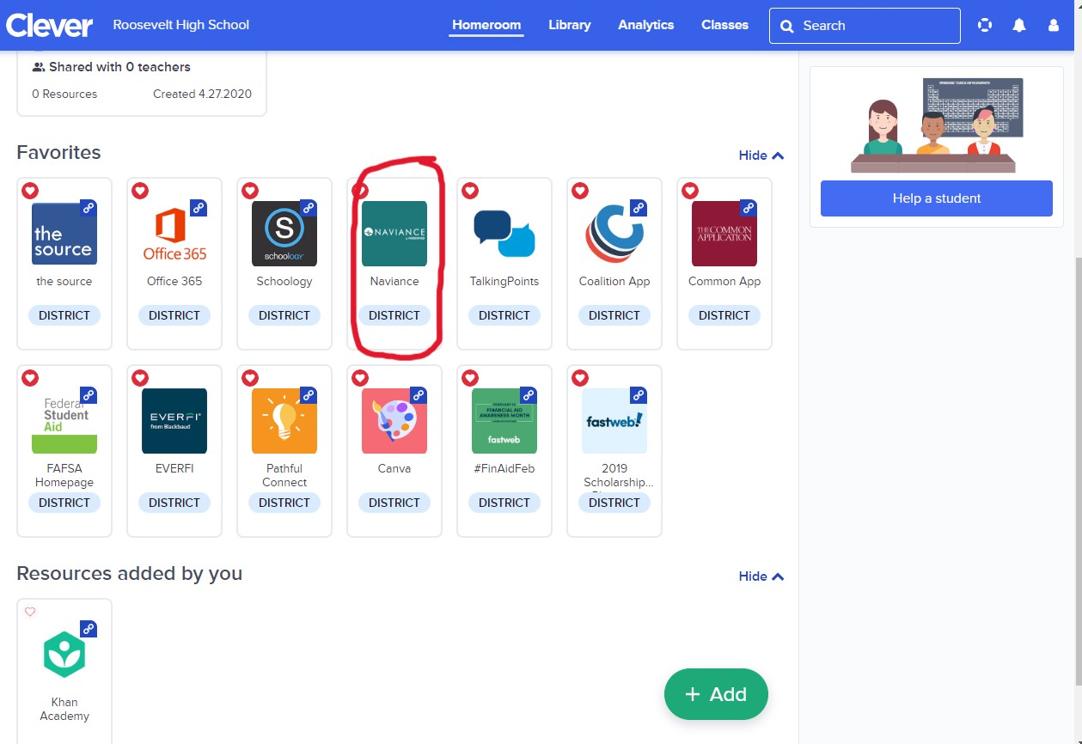Click link badge on Common App tile

[x=749, y=207]
